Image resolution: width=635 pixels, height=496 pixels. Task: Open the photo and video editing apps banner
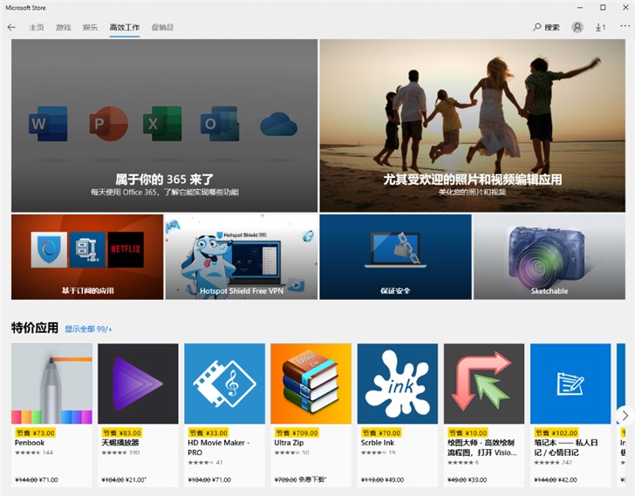(x=472, y=126)
